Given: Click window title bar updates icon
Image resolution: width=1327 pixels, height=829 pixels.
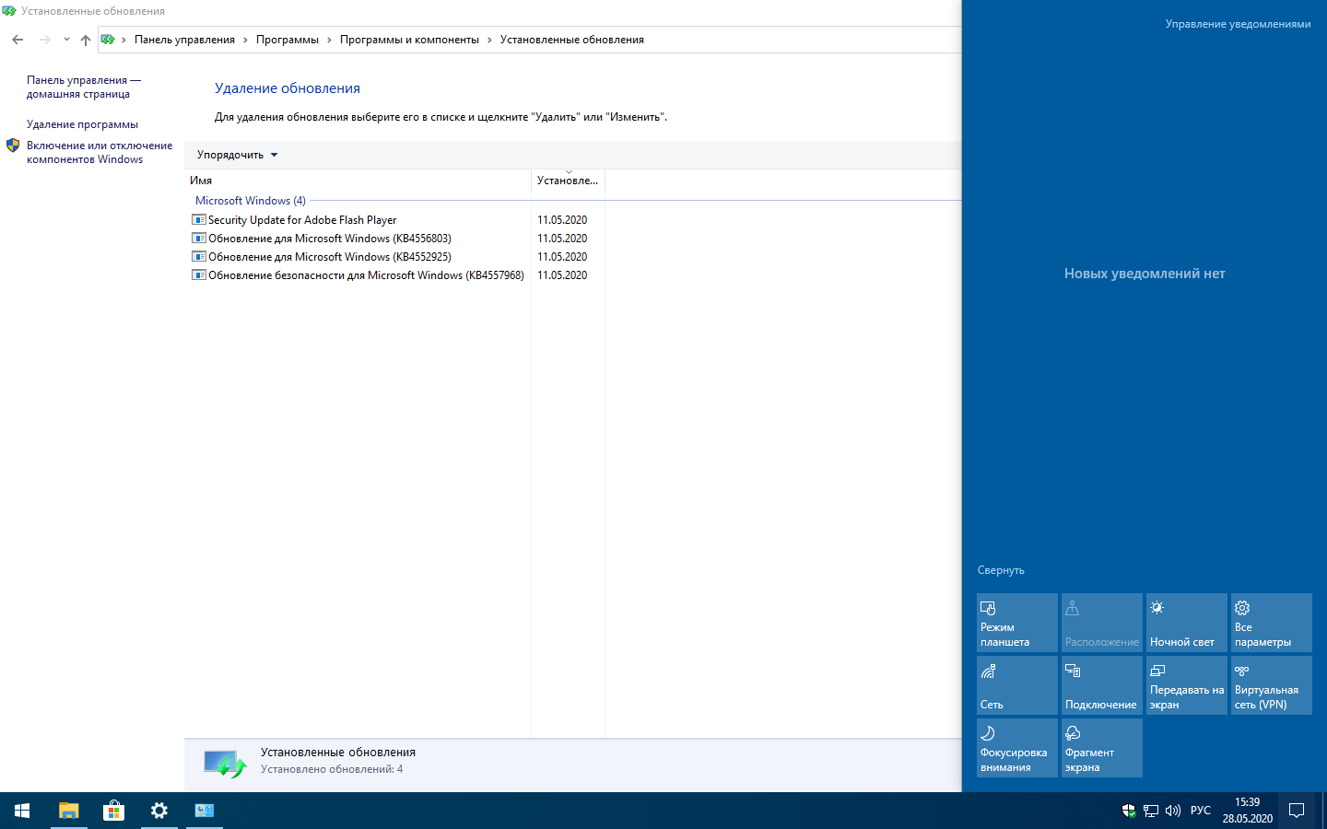Looking at the screenshot, I should point(9,11).
